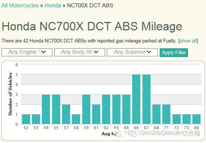Select the bar for 86 MPG
The image size is (206, 143).
[x=196, y=119]
